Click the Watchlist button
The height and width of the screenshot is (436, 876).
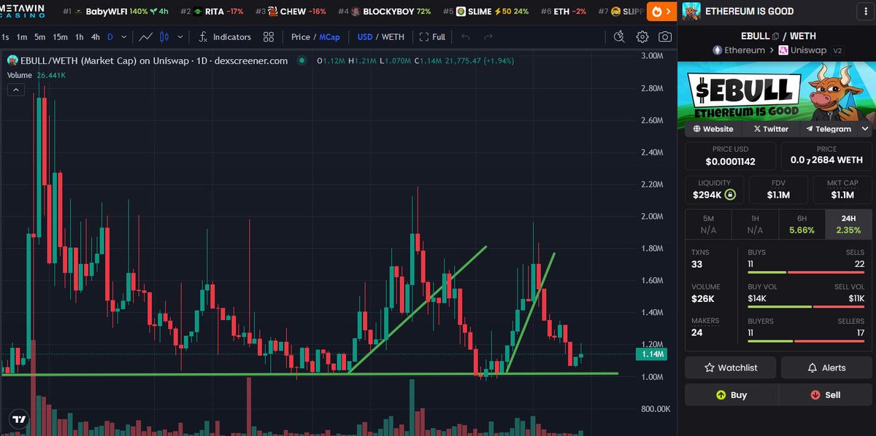(731, 368)
